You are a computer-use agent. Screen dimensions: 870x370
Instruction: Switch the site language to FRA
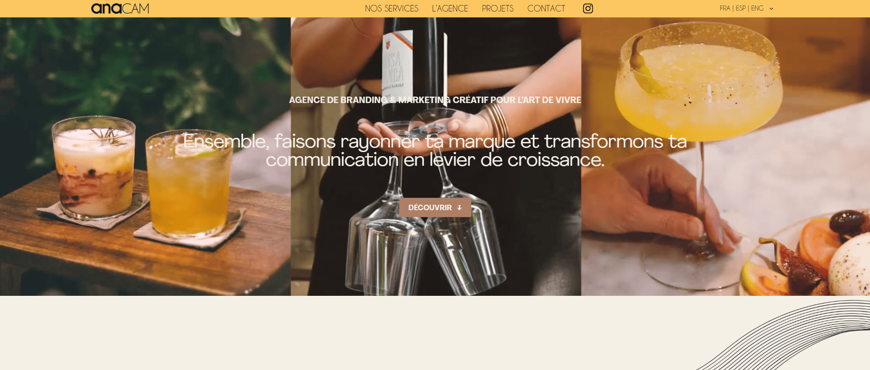click(725, 8)
